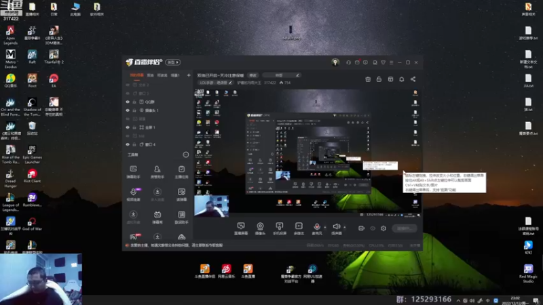Edit the LOL手游 category selector
This screenshot has width=543, height=305.
[216, 83]
